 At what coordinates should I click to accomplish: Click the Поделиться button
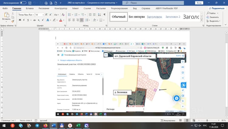(x=216, y=9)
